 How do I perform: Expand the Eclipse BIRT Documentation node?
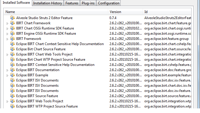(x=7, y=70)
